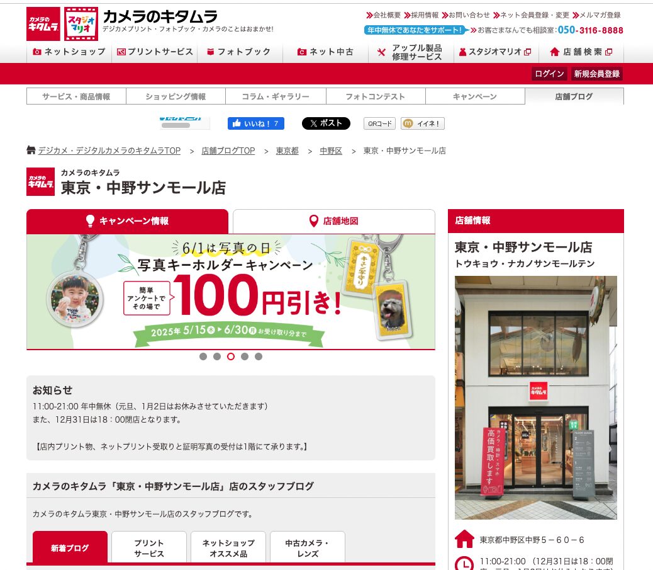Click the phone number 050-3116-8888
The width and height of the screenshot is (653, 570).
591,30
